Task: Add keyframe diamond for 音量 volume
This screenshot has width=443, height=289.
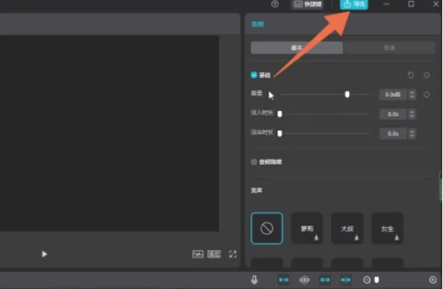Action: [x=427, y=95]
